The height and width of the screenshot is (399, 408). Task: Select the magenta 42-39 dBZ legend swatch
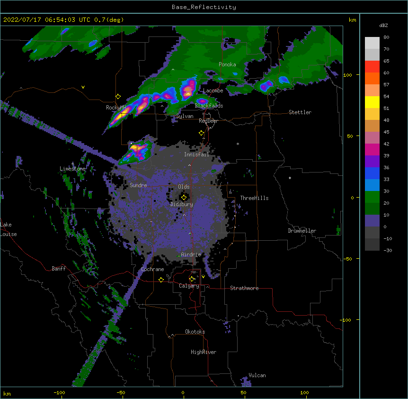(372, 149)
